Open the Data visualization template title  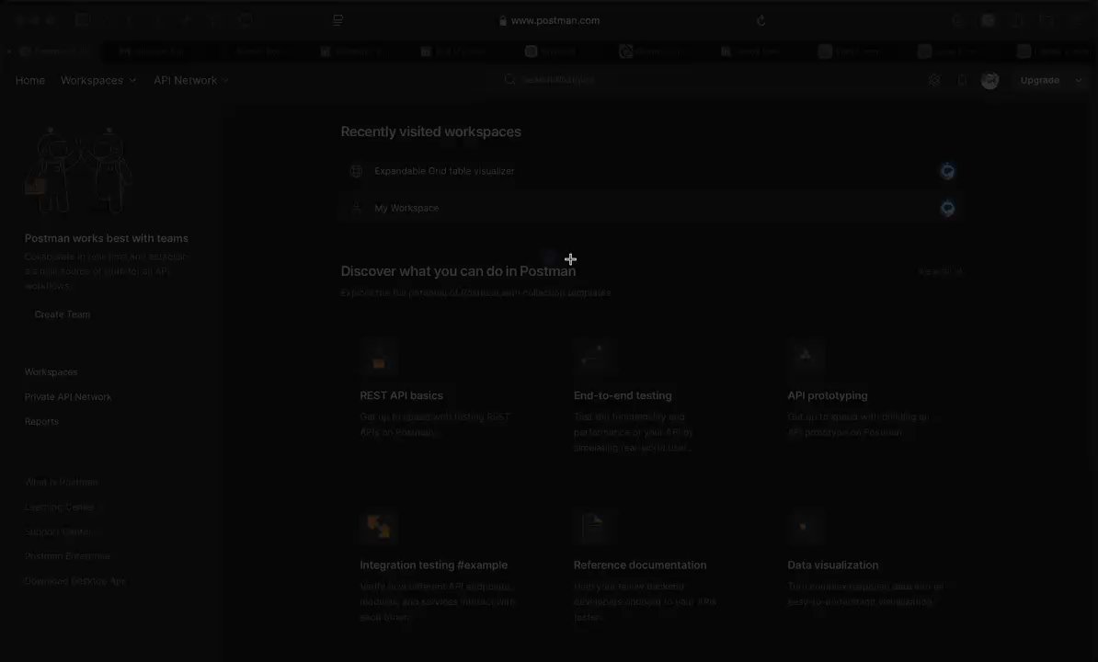coord(832,565)
